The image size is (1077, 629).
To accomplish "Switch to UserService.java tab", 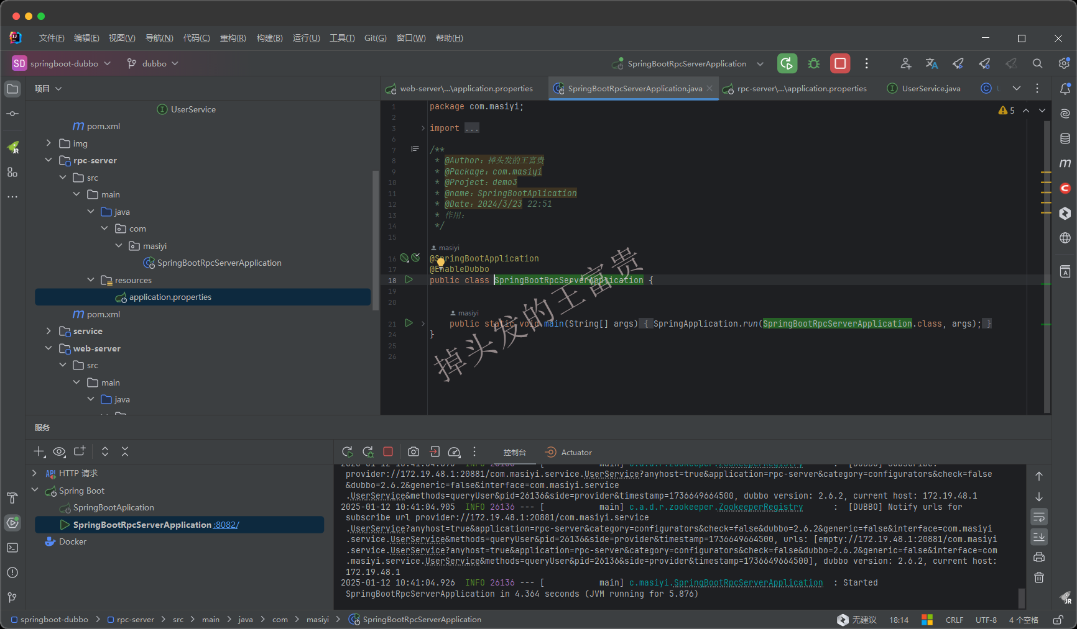I will (x=923, y=89).
